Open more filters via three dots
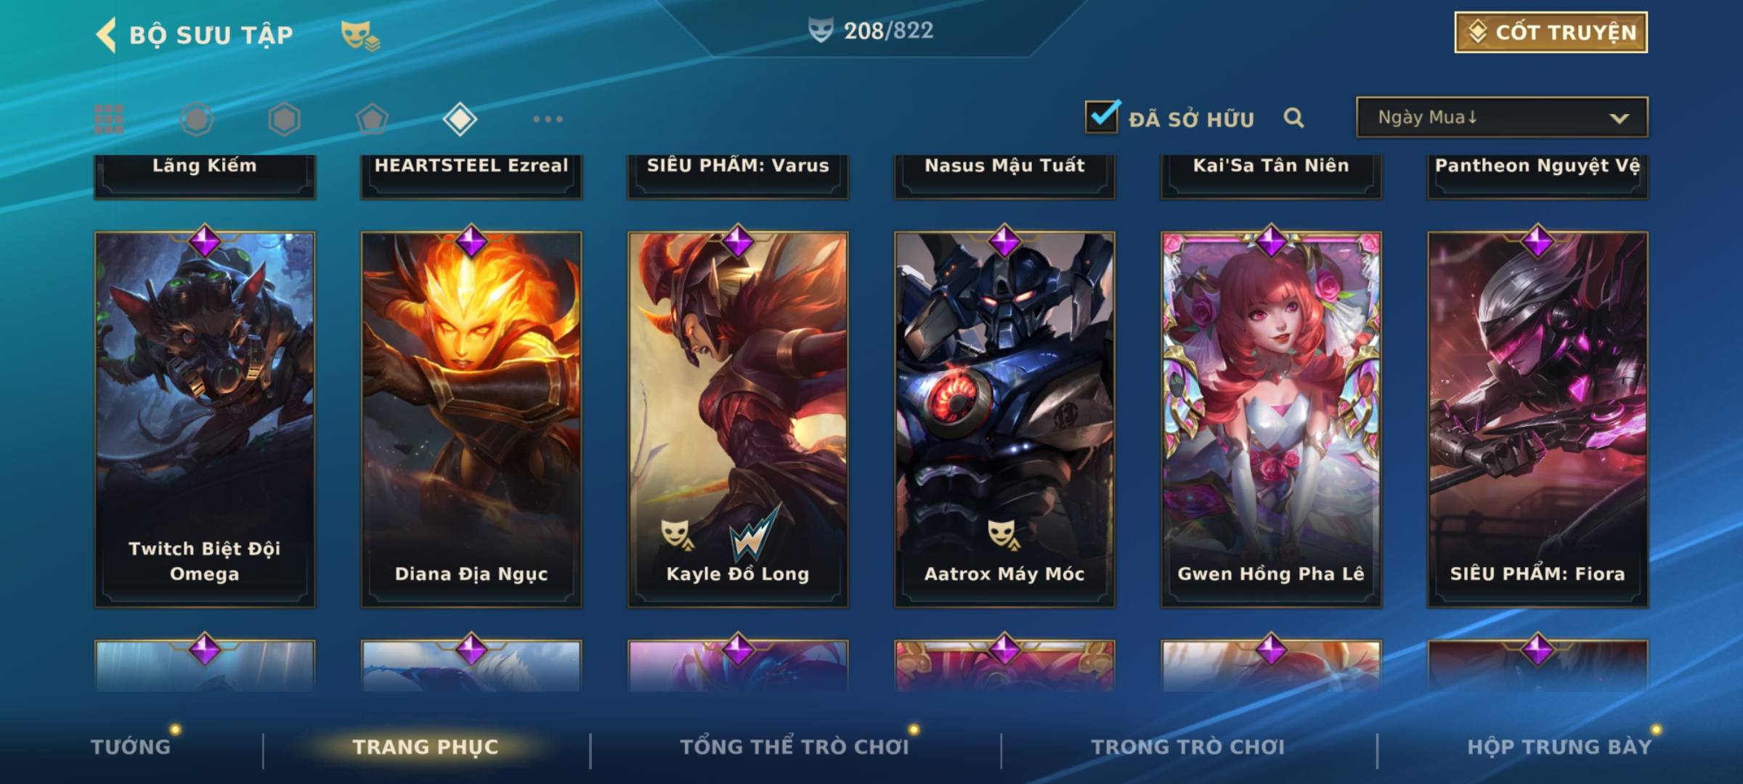This screenshot has width=1743, height=784. coord(548,119)
